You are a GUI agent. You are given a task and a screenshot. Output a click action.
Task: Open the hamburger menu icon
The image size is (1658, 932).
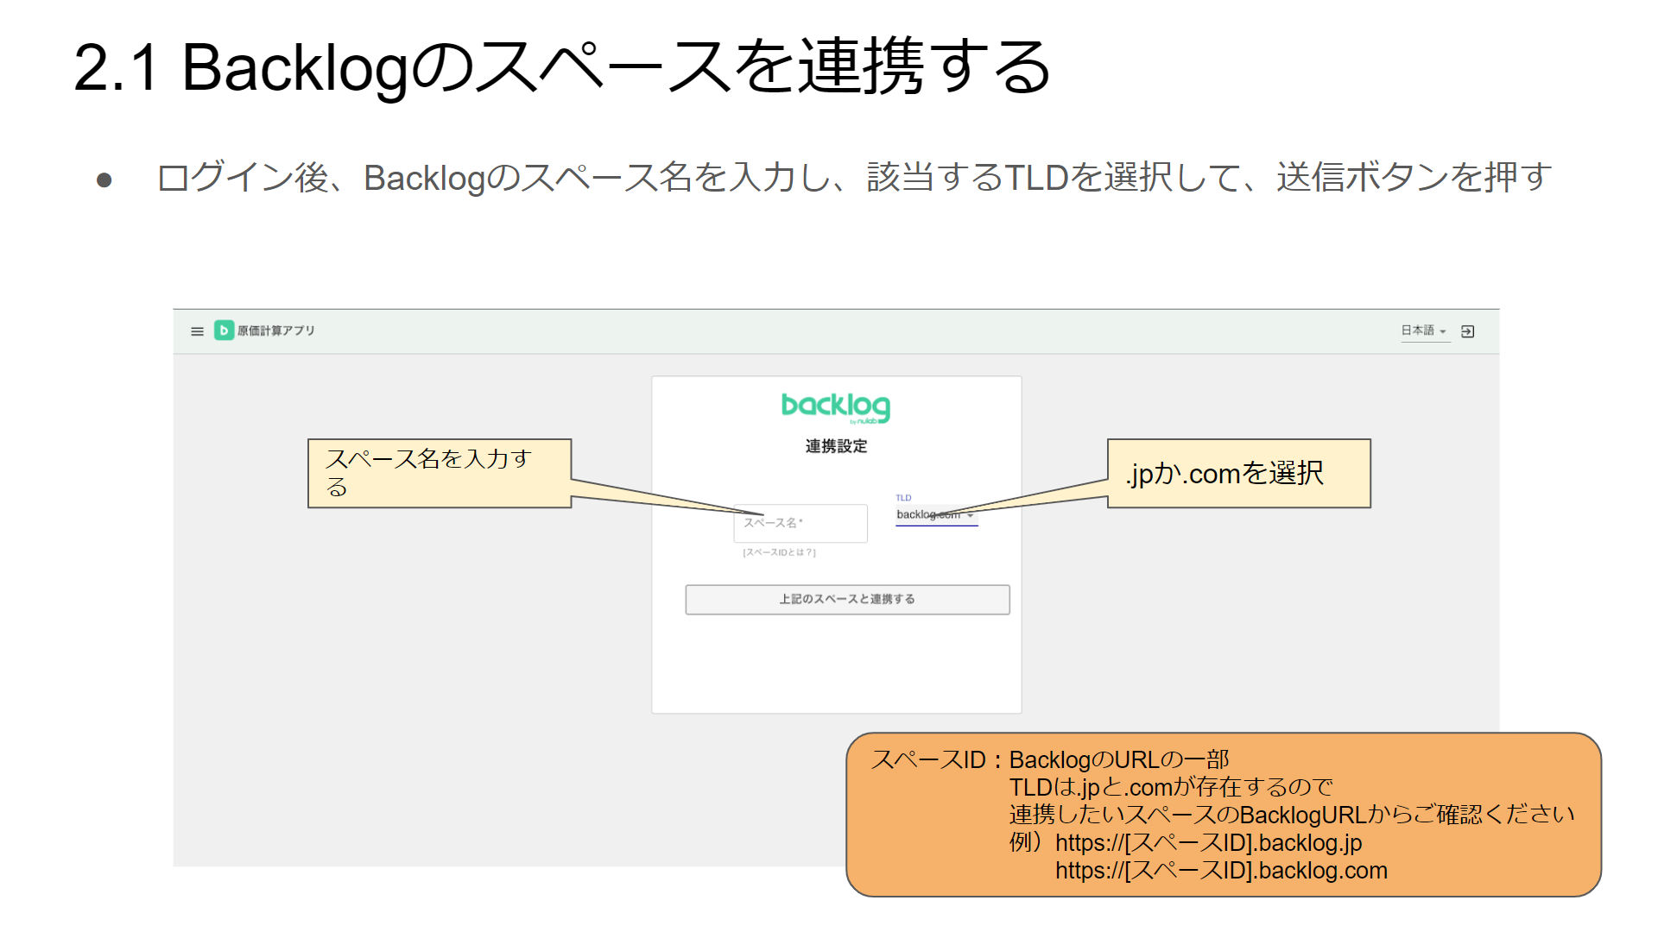click(197, 331)
